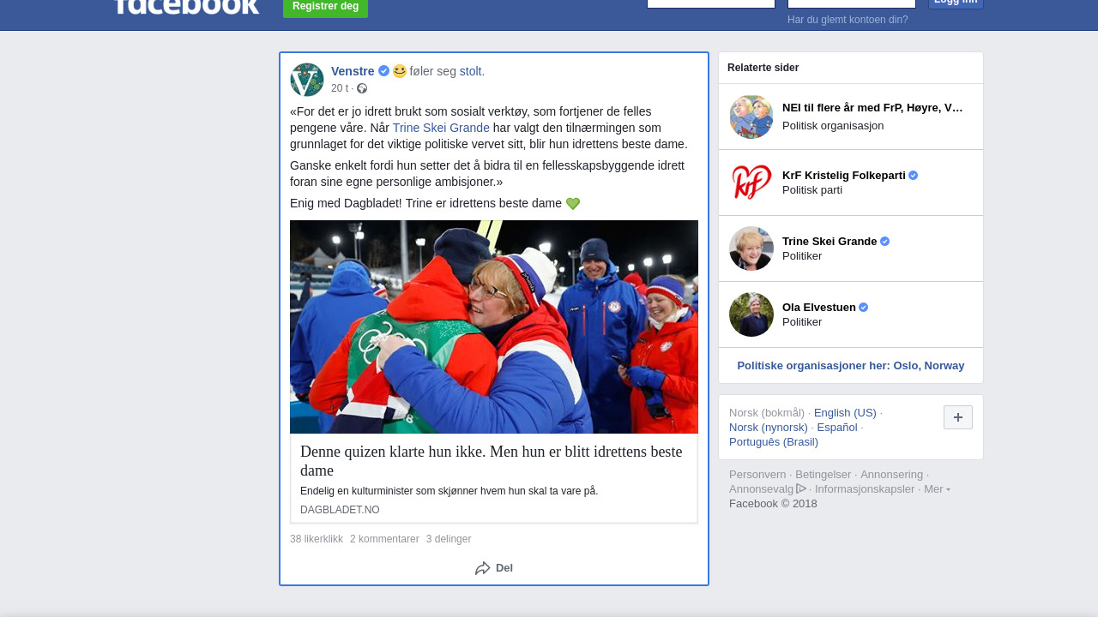Click the DAGBLADET.NO source label
The height and width of the screenshot is (617, 1098).
340,510
